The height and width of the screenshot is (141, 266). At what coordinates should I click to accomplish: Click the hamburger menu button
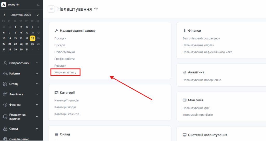(x=51, y=9)
